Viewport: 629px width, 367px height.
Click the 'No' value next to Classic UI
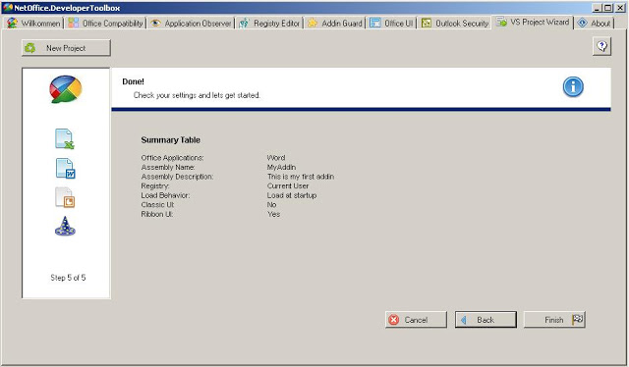pos(272,205)
